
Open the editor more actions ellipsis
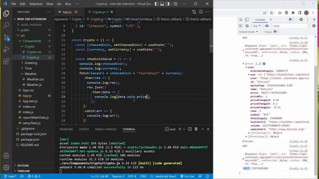point(207,12)
